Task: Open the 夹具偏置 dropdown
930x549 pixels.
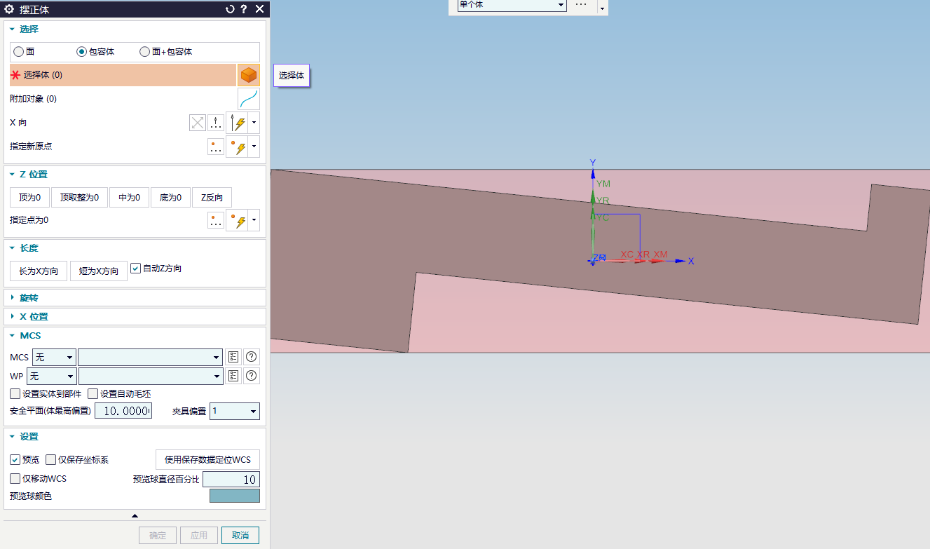Action: click(x=235, y=411)
